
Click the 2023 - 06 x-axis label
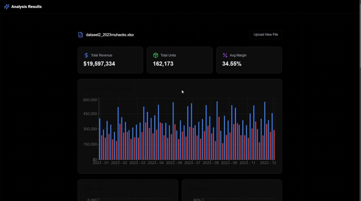174,163
